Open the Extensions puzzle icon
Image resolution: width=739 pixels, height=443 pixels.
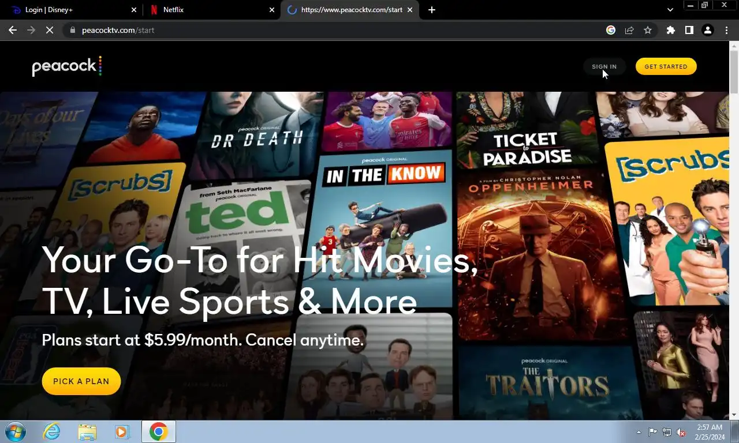coord(670,30)
